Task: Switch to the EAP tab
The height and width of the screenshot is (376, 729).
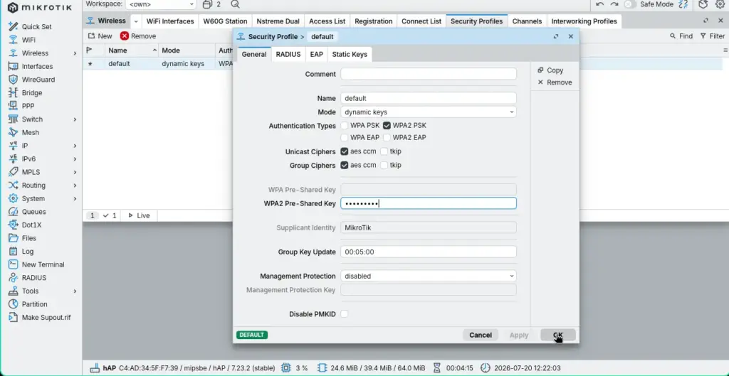Action: 317,54
